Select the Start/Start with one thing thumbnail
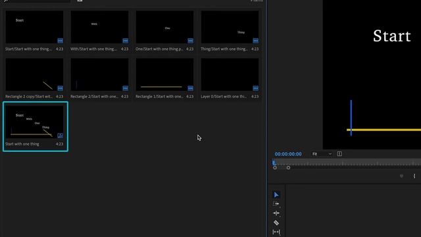Screen dimensions: 421x237 [34, 27]
